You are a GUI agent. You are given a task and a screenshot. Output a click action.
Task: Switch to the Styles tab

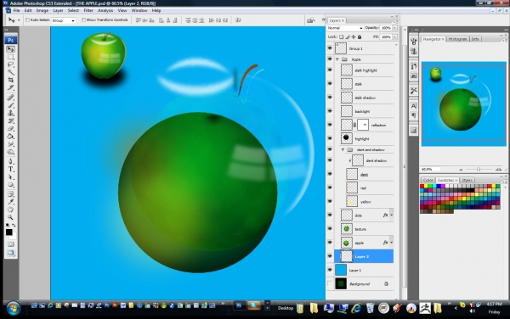pyautogui.click(x=467, y=180)
